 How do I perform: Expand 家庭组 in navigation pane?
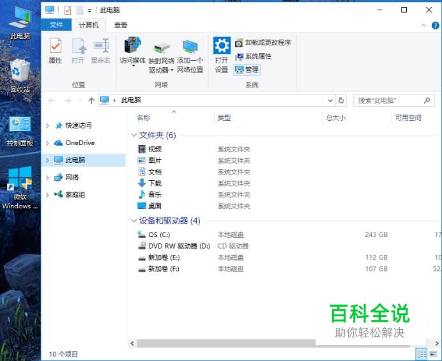click(48, 195)
